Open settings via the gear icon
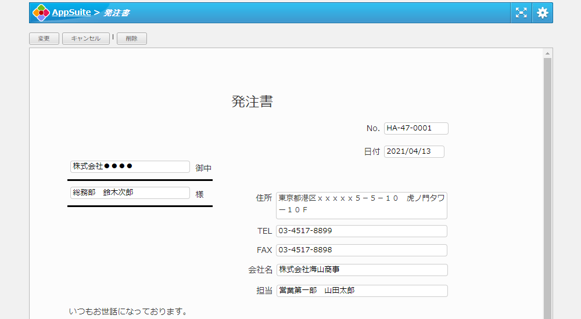 [x=543, y=13]
